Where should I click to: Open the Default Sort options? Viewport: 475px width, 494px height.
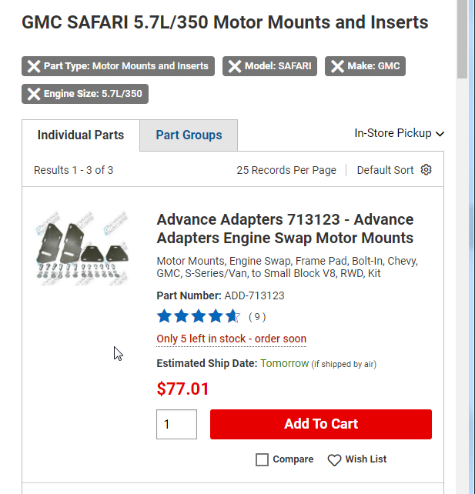point(385,170)
